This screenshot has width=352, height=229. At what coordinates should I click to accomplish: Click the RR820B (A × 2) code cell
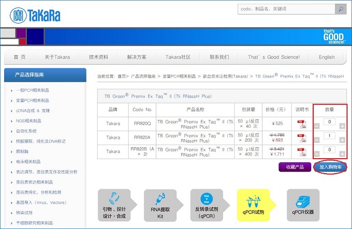point(142,151)
